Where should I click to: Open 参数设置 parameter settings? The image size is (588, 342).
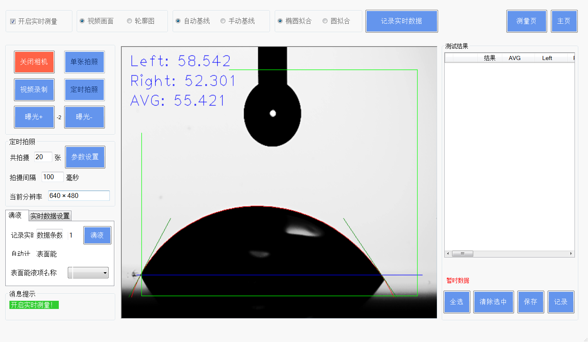pos(85,157)
